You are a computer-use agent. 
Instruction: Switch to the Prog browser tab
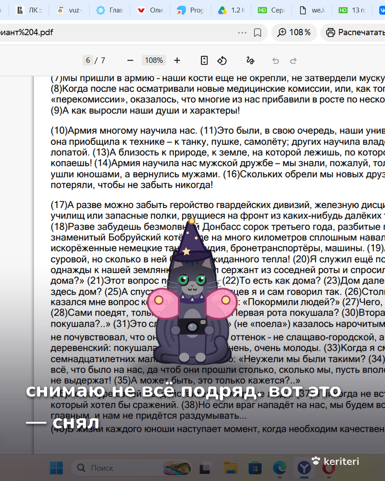(x=191, y=10)
